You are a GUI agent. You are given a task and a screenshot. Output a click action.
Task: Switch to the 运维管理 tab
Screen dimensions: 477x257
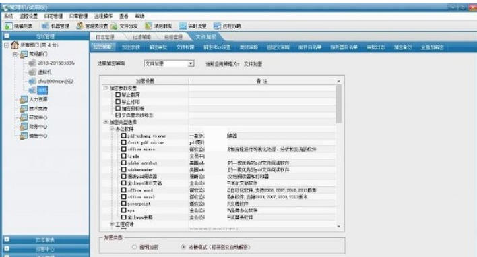pyautogui.click(x=173, y=37)
